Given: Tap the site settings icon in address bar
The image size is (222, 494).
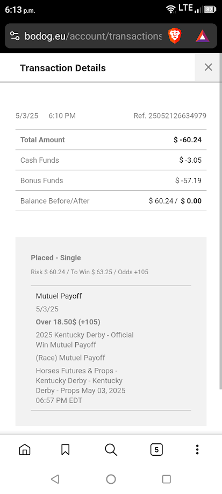Looking at the screenshot, I should [x=15, y=36].
